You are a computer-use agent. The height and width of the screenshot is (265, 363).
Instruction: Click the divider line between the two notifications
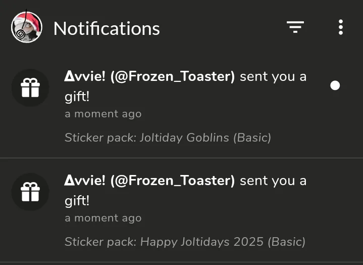click(181, 158)
